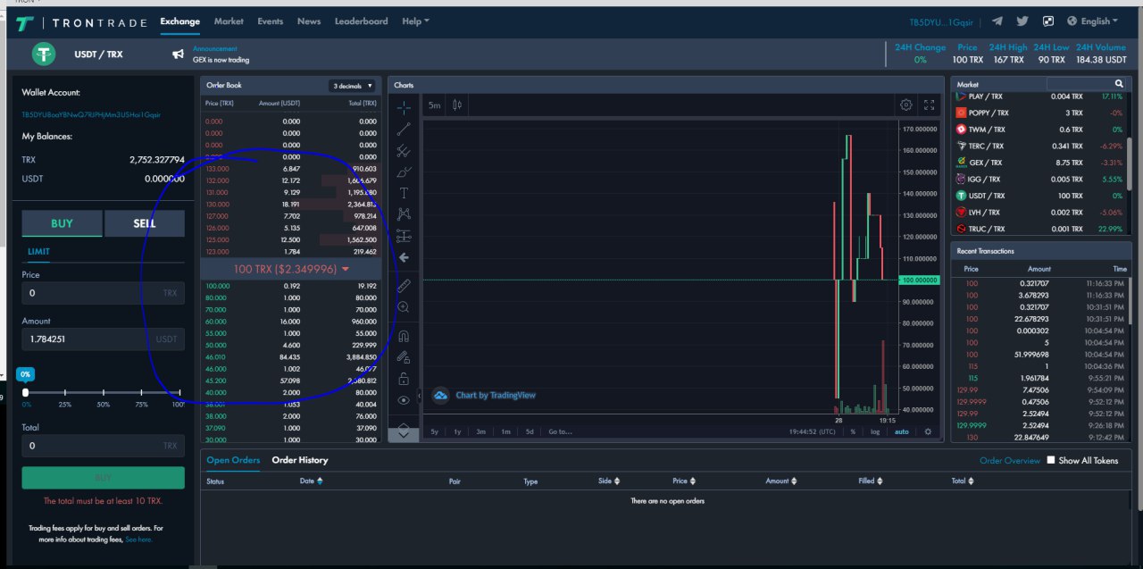
Task: Switch to the Order History tab
Action: (x=300, y=460)
